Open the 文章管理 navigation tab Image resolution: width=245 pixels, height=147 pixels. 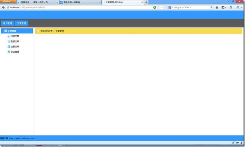point(21,23)
